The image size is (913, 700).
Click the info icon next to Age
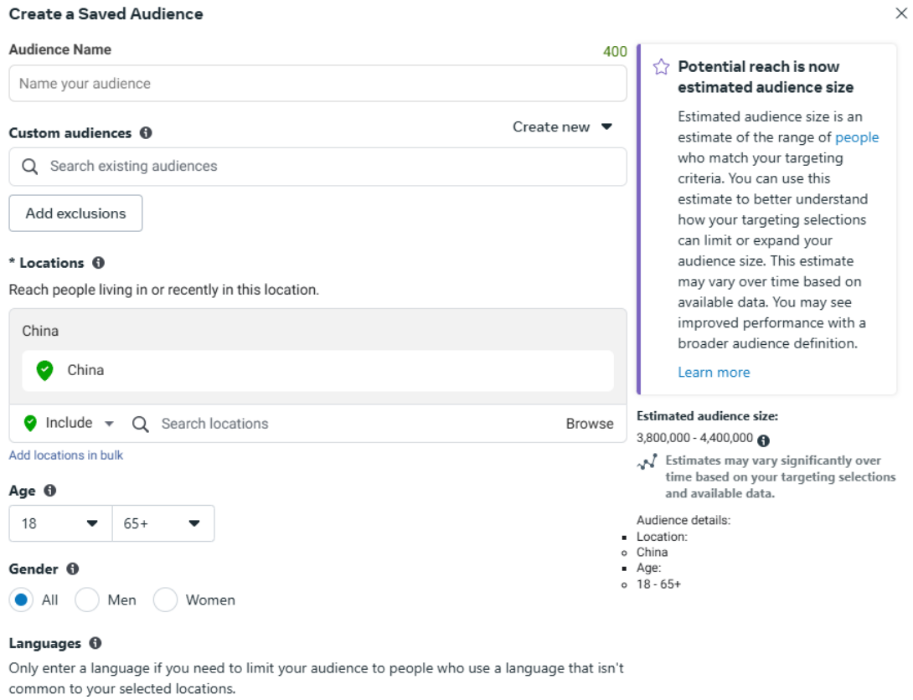coord(49,491)
